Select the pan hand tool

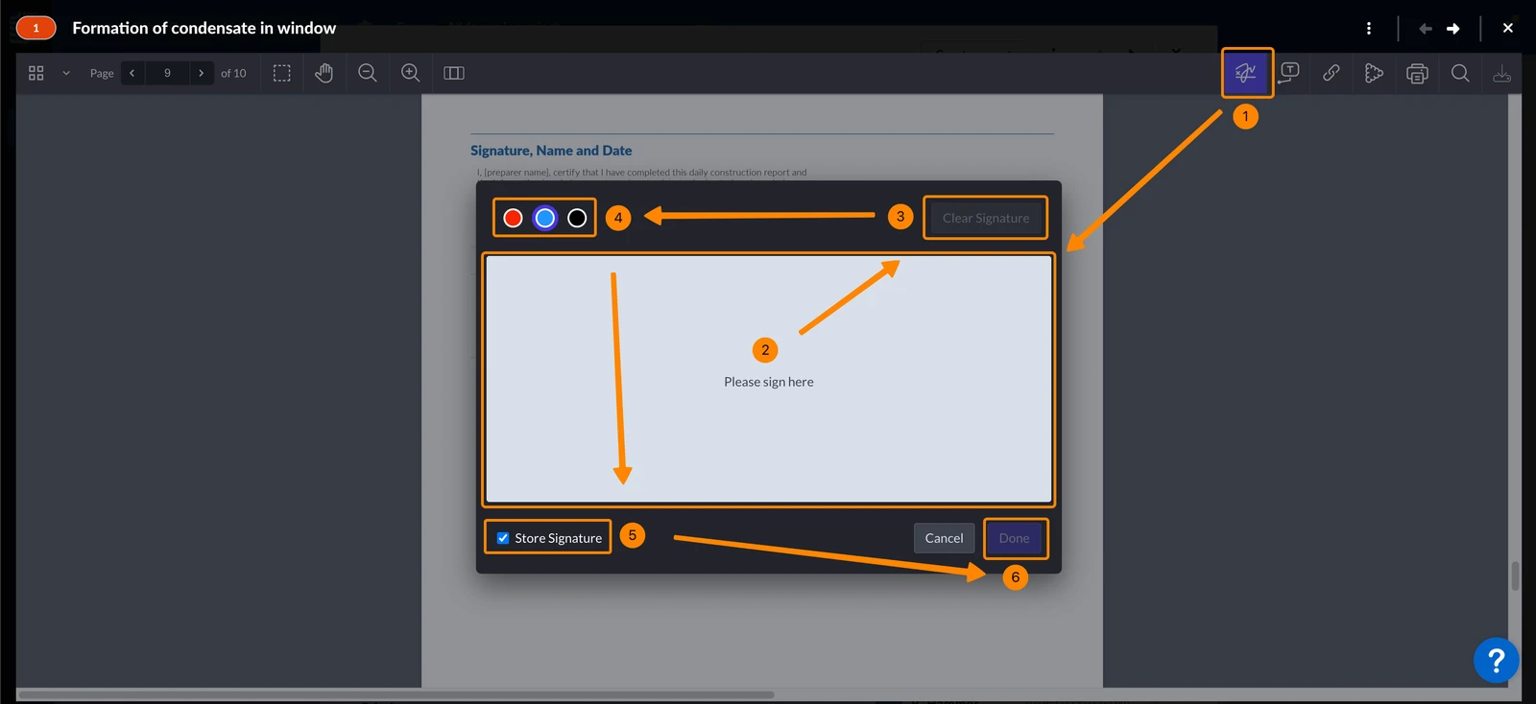324,73
